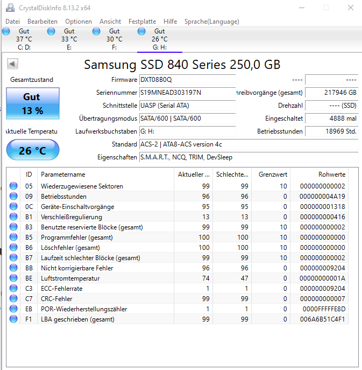Click status orb of LBA geschrieben row

point(13,319)
